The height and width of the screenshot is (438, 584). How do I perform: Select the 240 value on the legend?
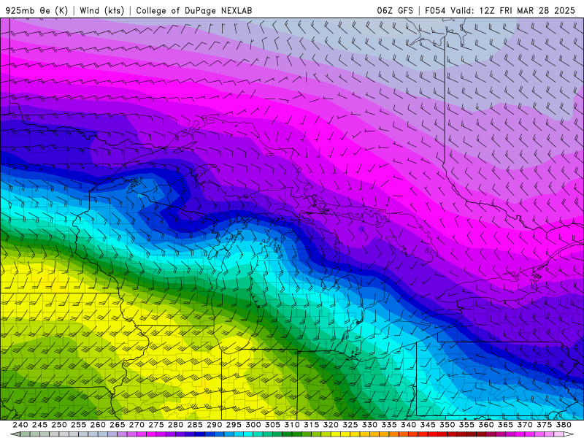tap(20, 425)
